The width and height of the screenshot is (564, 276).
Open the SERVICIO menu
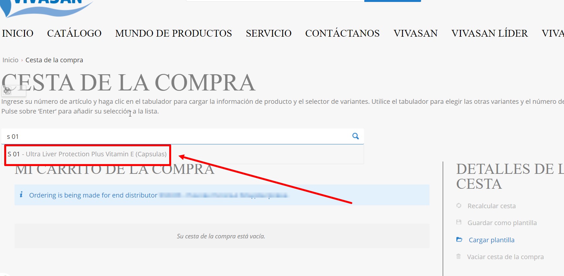pyautogui.click(x=268, y=33)
